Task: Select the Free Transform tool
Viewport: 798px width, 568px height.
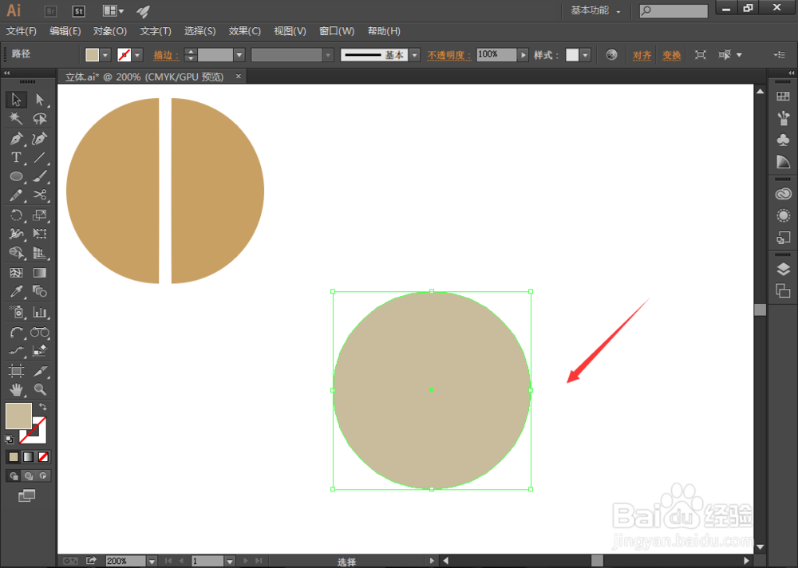Action: click(x=40, y=234)
